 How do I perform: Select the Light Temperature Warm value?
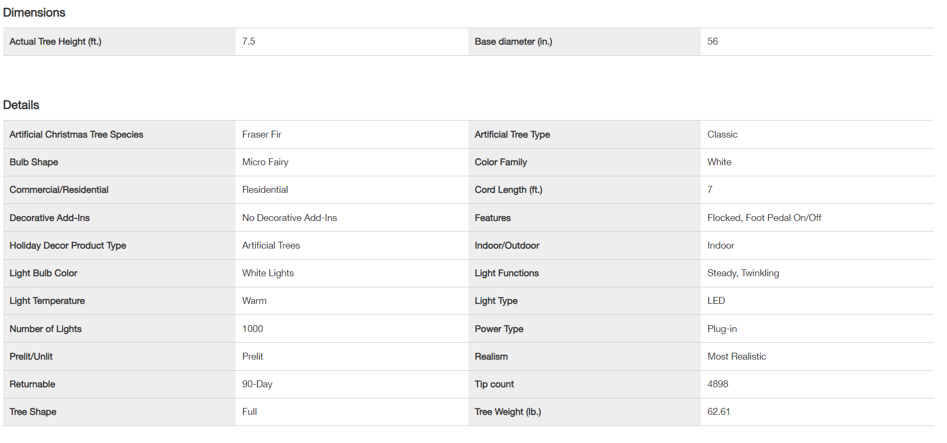[x=254, y=301]
